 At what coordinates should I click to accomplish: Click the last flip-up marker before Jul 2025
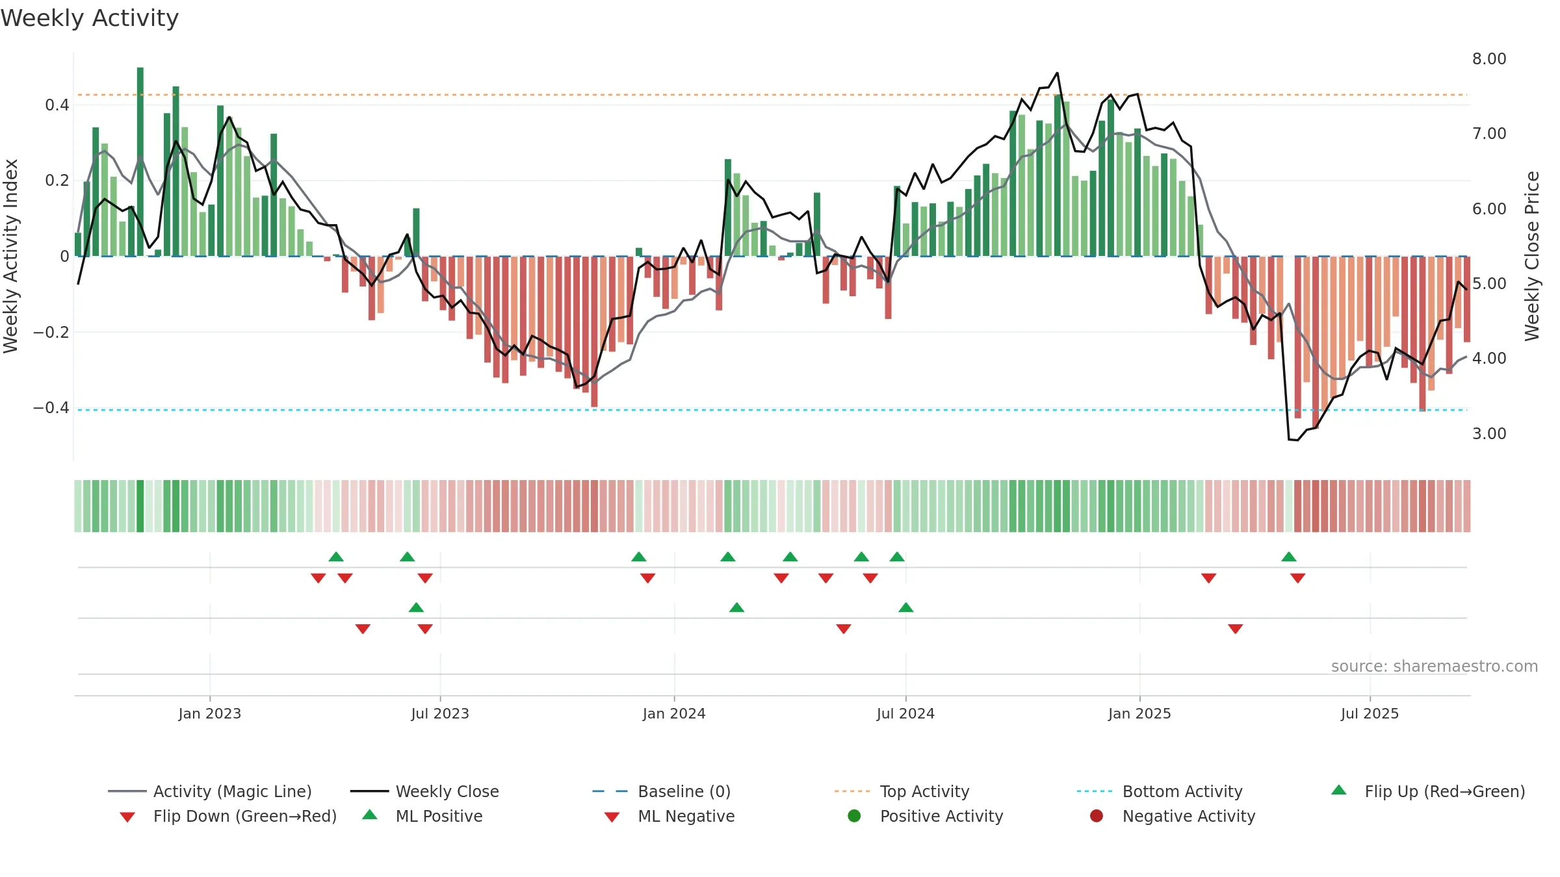1289,557
